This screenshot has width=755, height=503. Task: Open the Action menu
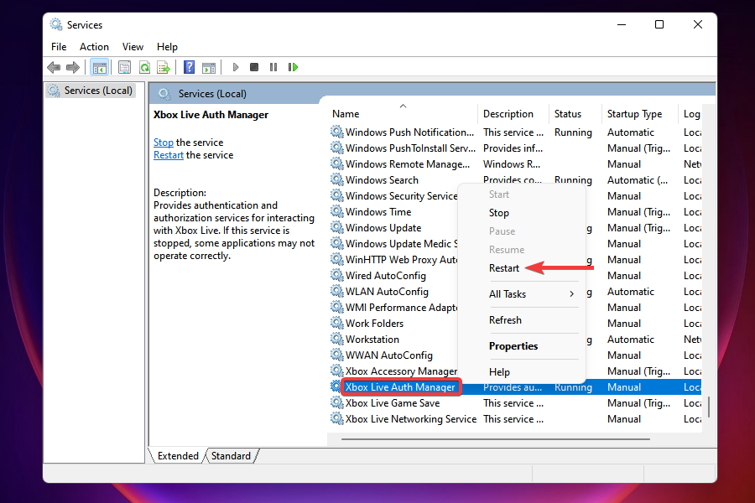(x=94, y=47)
